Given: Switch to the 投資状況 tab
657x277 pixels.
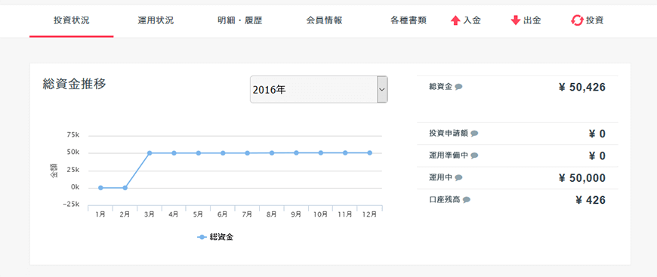Looking at the screenshot, I should [x=71, y=20].
